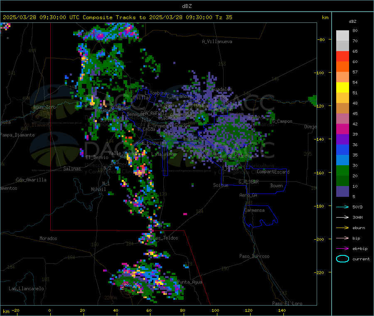
Task: Click the Morados map label
Action: (x=48, y=238)
